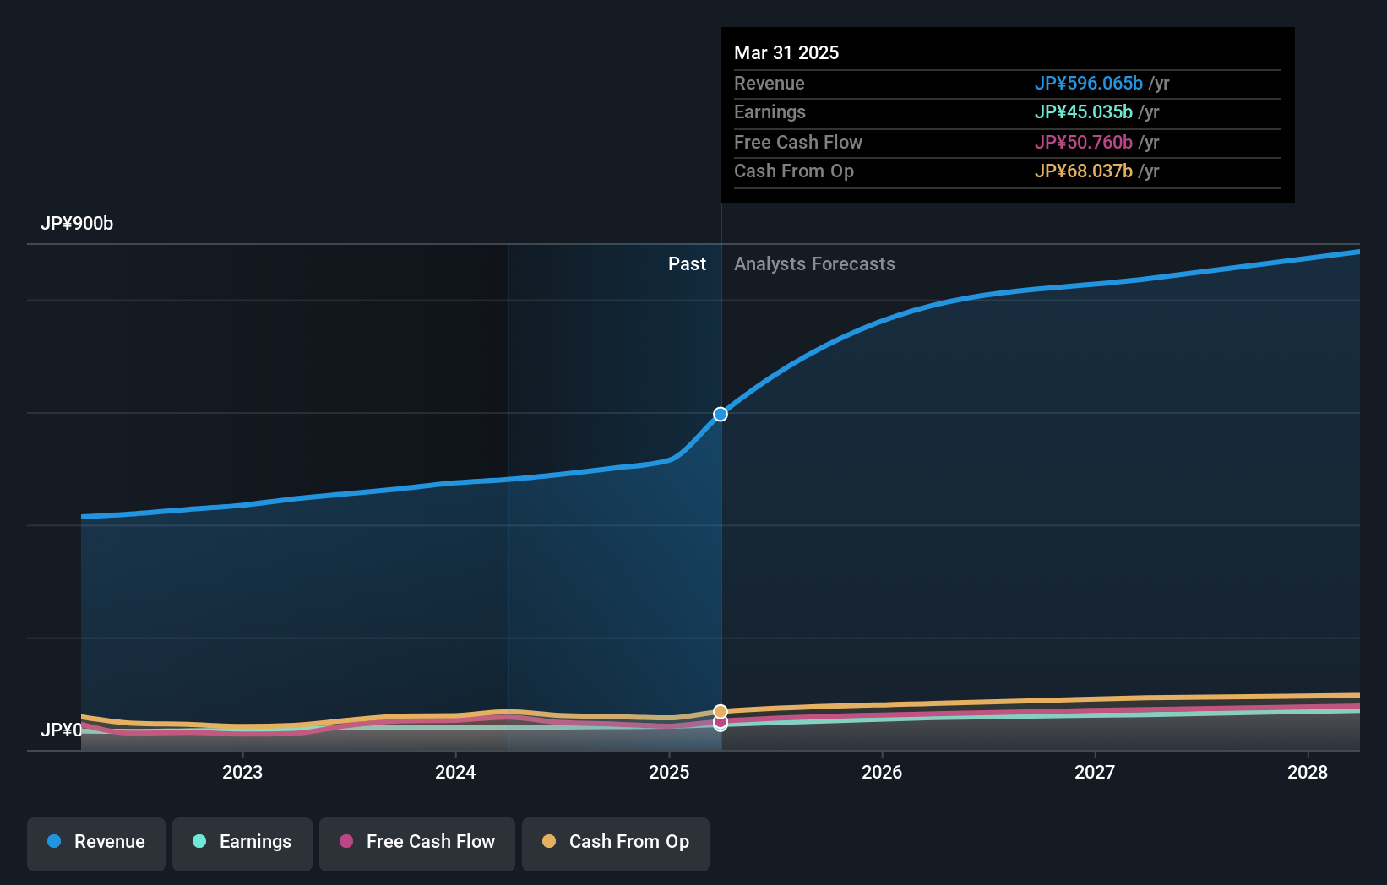Screen dimensions: 1387x885
Task: Select the yellow Cash From Op marker on the divider
Action: pos(720,710)
